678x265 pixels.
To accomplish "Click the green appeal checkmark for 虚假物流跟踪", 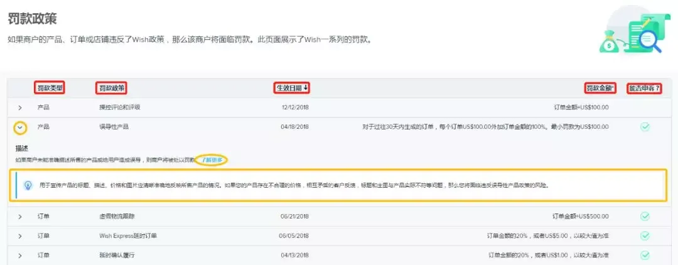I will pyautogui.click(x=645, y=217).
